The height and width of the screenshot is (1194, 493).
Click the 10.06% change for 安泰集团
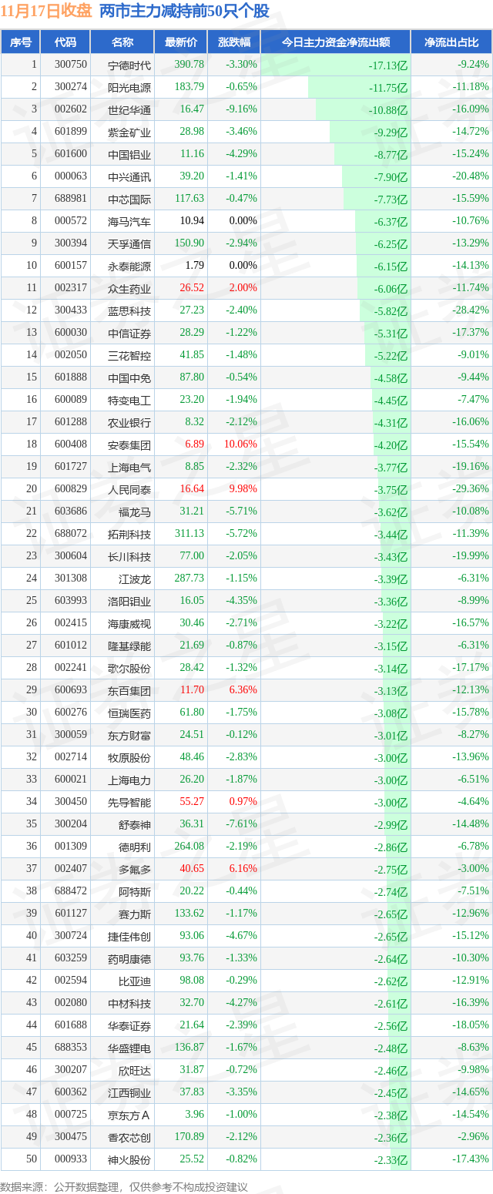click(x=240, y=444)
